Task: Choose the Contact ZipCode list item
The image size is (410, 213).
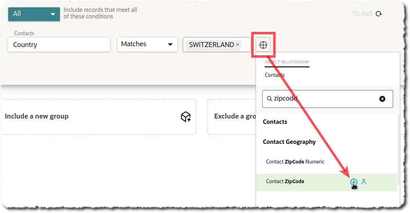Action: click(285, 182)
